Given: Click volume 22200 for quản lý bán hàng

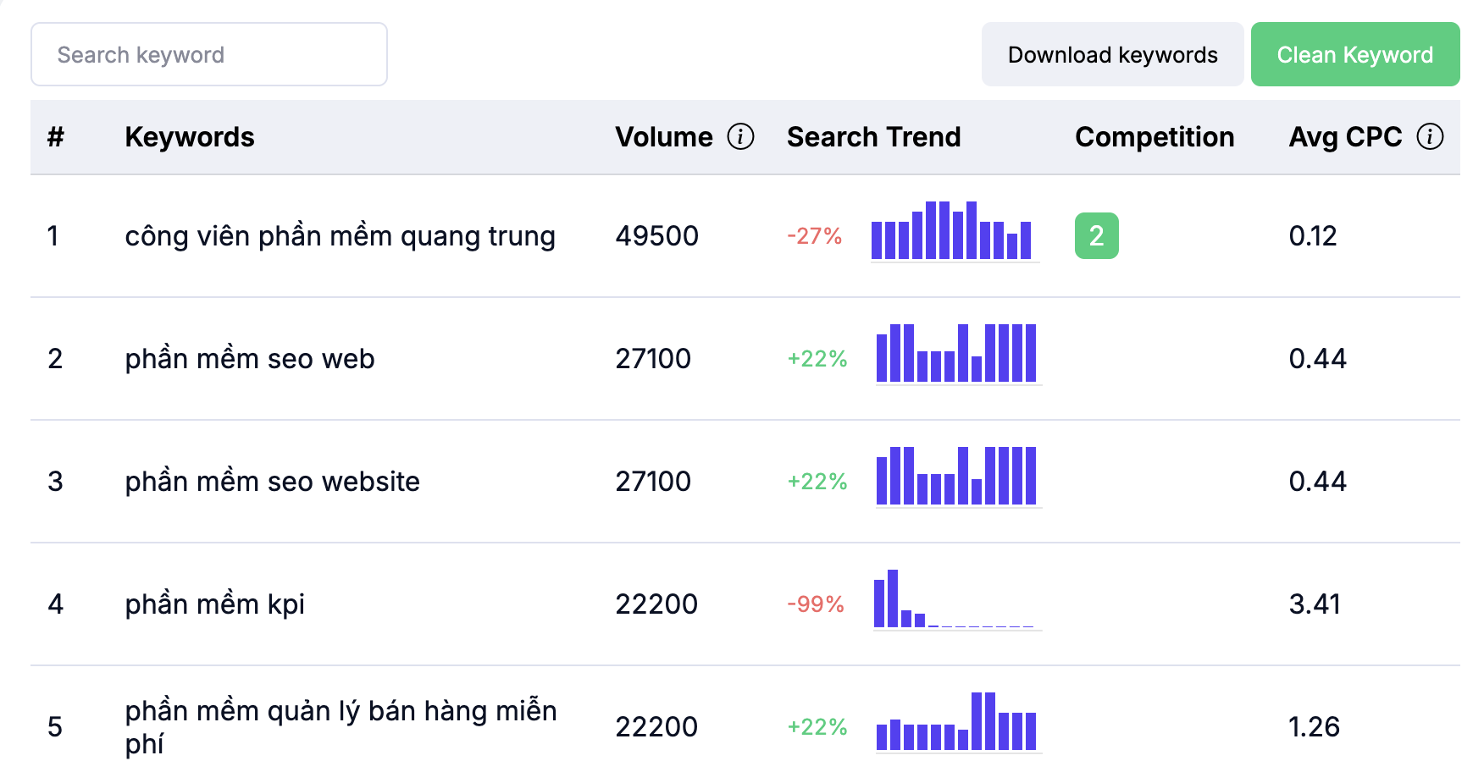Looking at the screenshot, I should [656, 726].
